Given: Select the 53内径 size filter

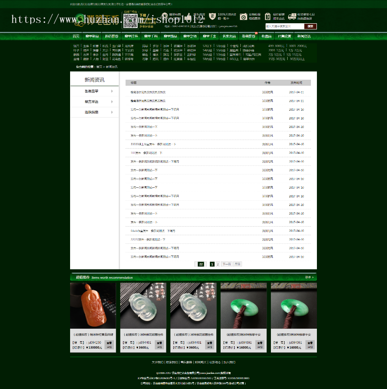Looking at the screenshot, I should pos(221,46).
